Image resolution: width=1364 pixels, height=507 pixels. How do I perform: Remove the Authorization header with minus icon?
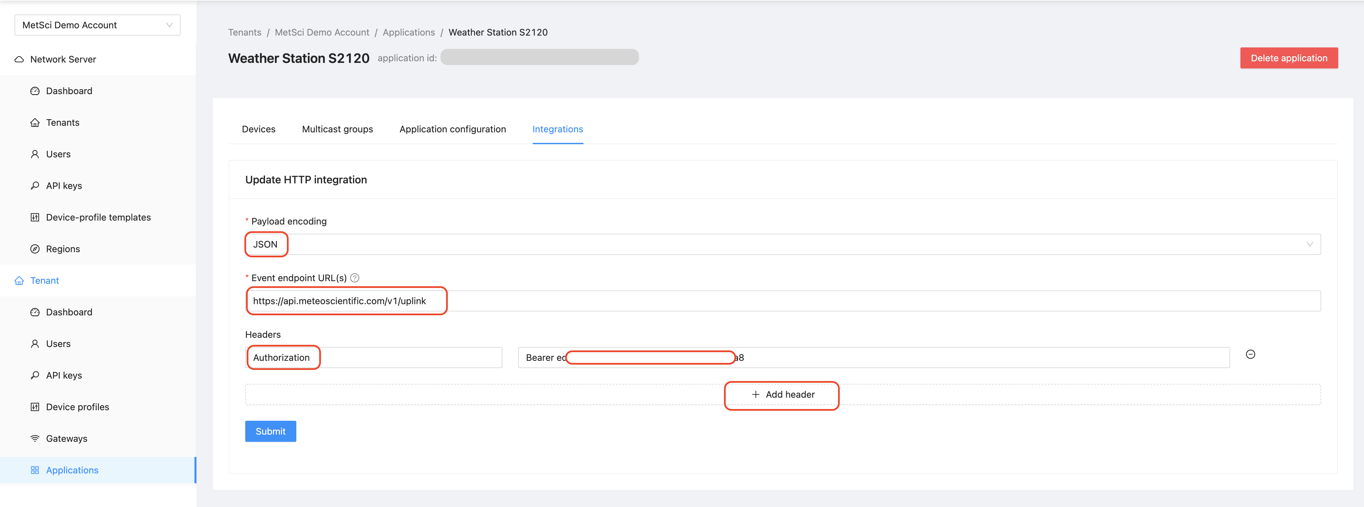pos(1250,355)
